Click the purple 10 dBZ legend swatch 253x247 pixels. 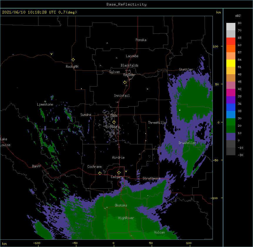231,137
